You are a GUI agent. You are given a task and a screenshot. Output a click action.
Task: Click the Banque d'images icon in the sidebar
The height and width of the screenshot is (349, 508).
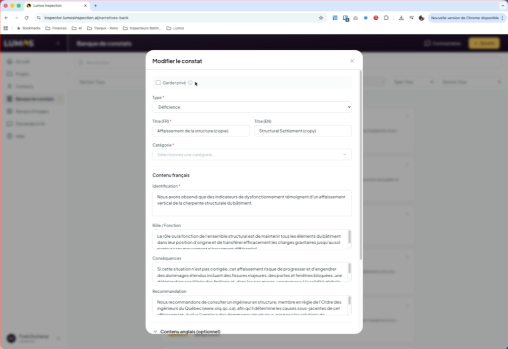pyautogui.click(x=10, y=111)
